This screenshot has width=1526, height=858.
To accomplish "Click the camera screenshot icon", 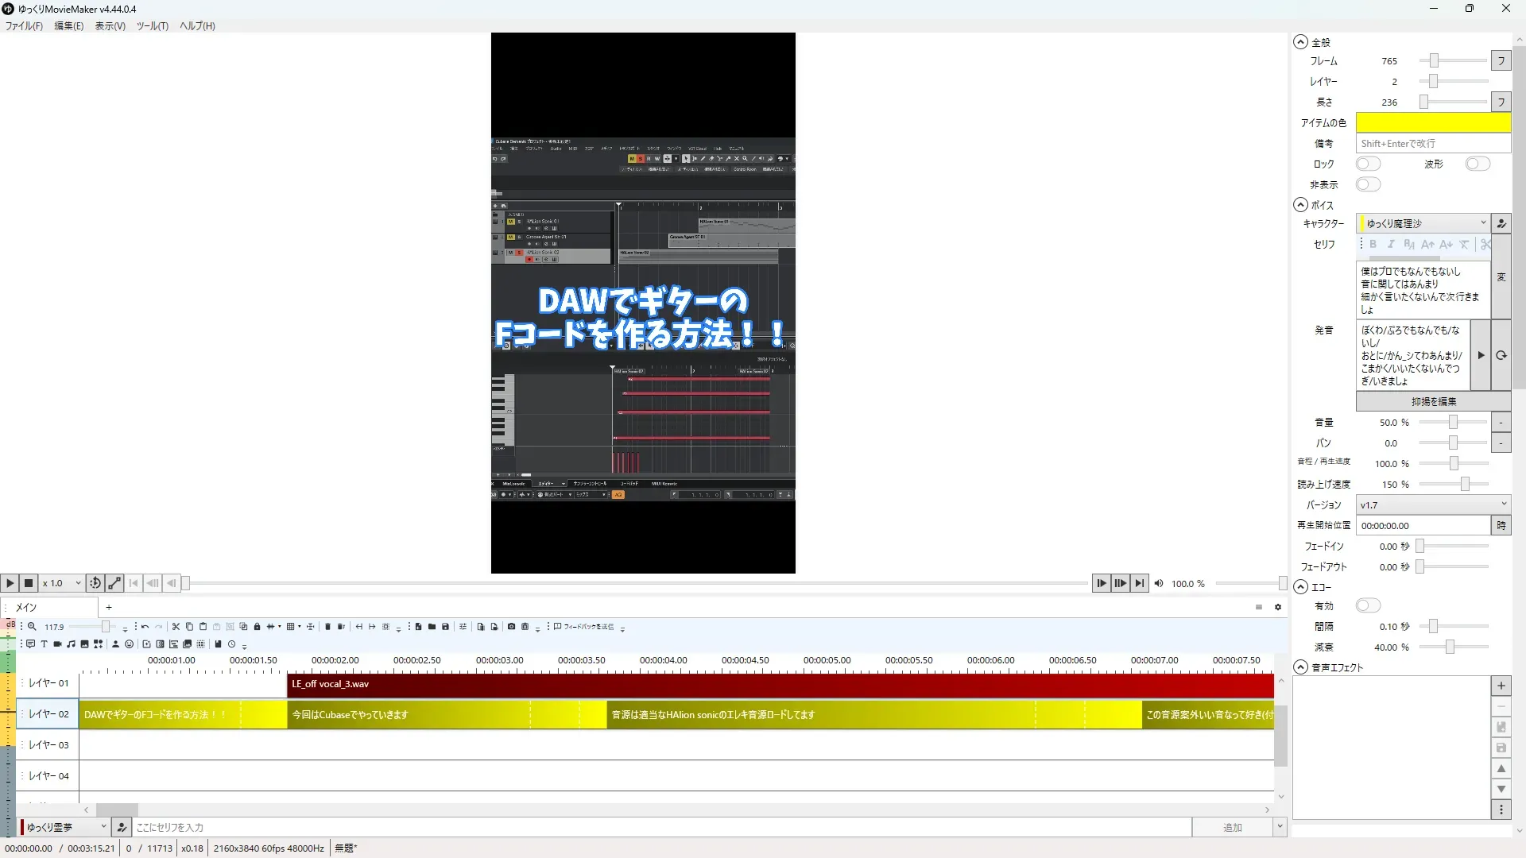I will pyautogui.click(x=511, y=627).
